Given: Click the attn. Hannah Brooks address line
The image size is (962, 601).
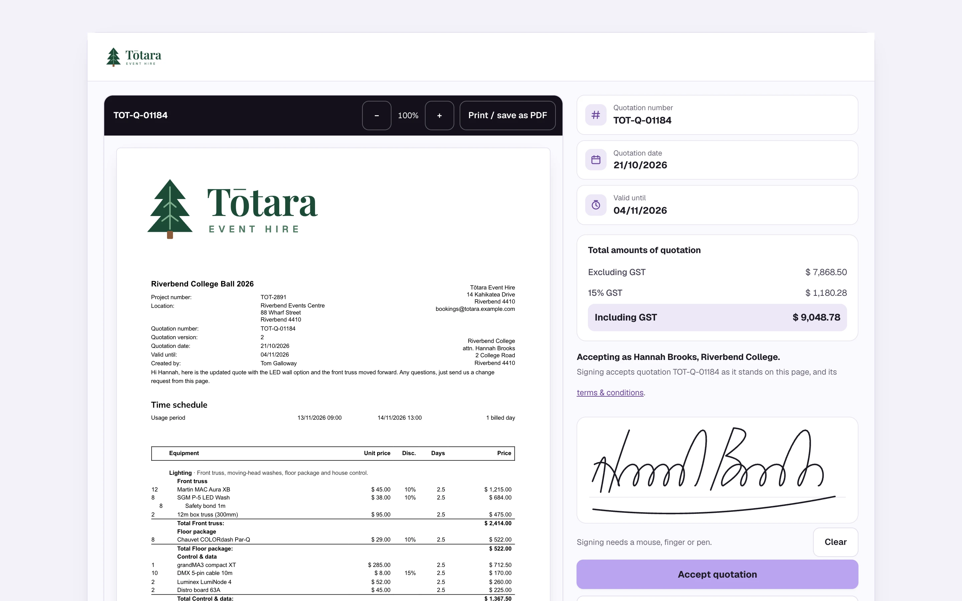Looking at the screenshot, I should pos(489,348).
